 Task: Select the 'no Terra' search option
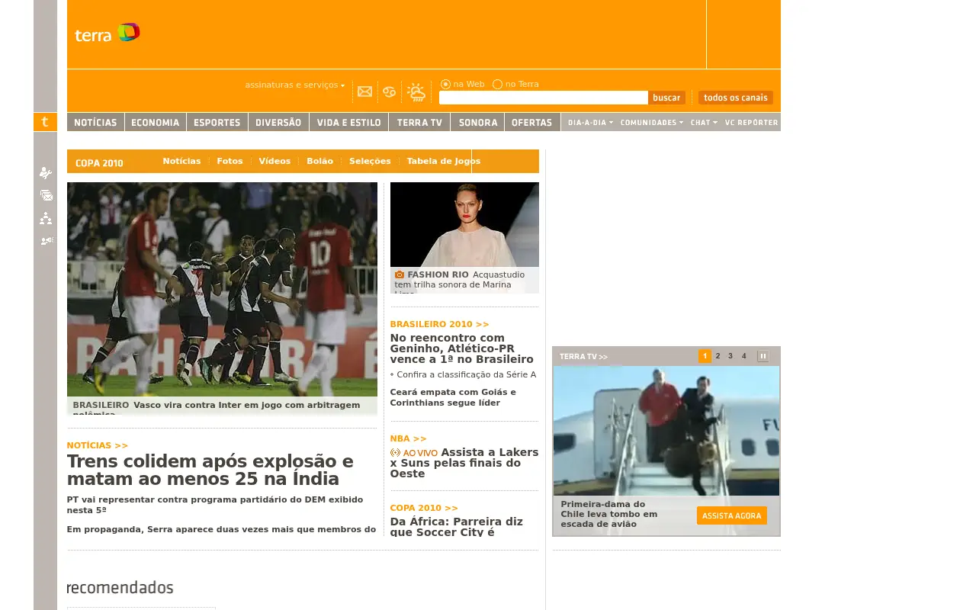(497, 84)
